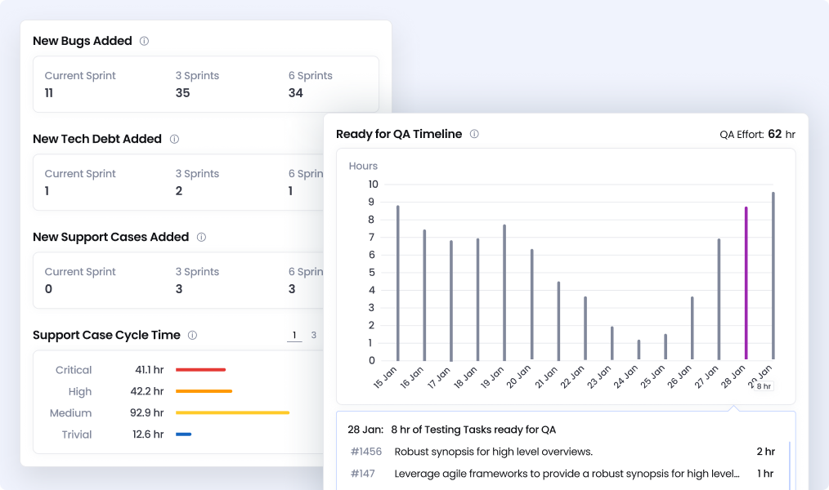The image size is (829, 490).
Task: Click the info icon beside New Bugs Added
Action: (x=145, y=41)
